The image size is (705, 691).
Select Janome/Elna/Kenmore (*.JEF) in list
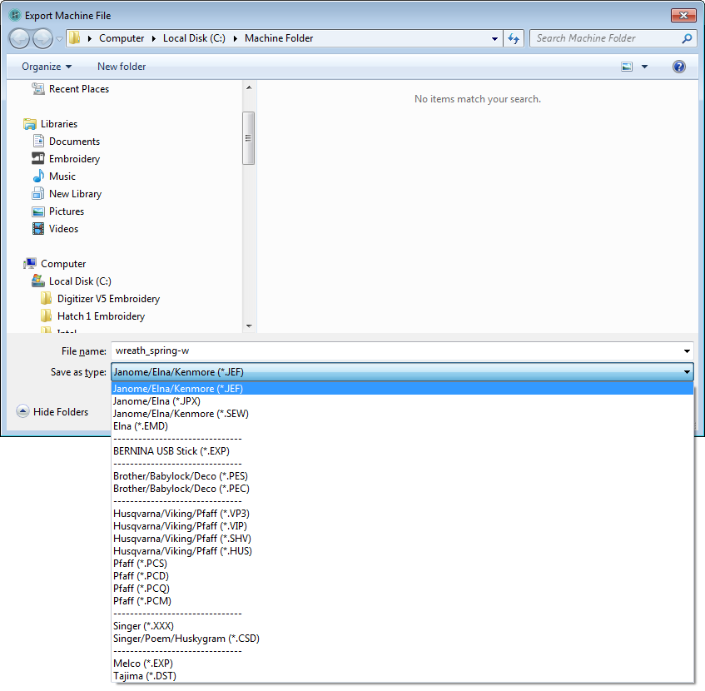click(402, 389)
